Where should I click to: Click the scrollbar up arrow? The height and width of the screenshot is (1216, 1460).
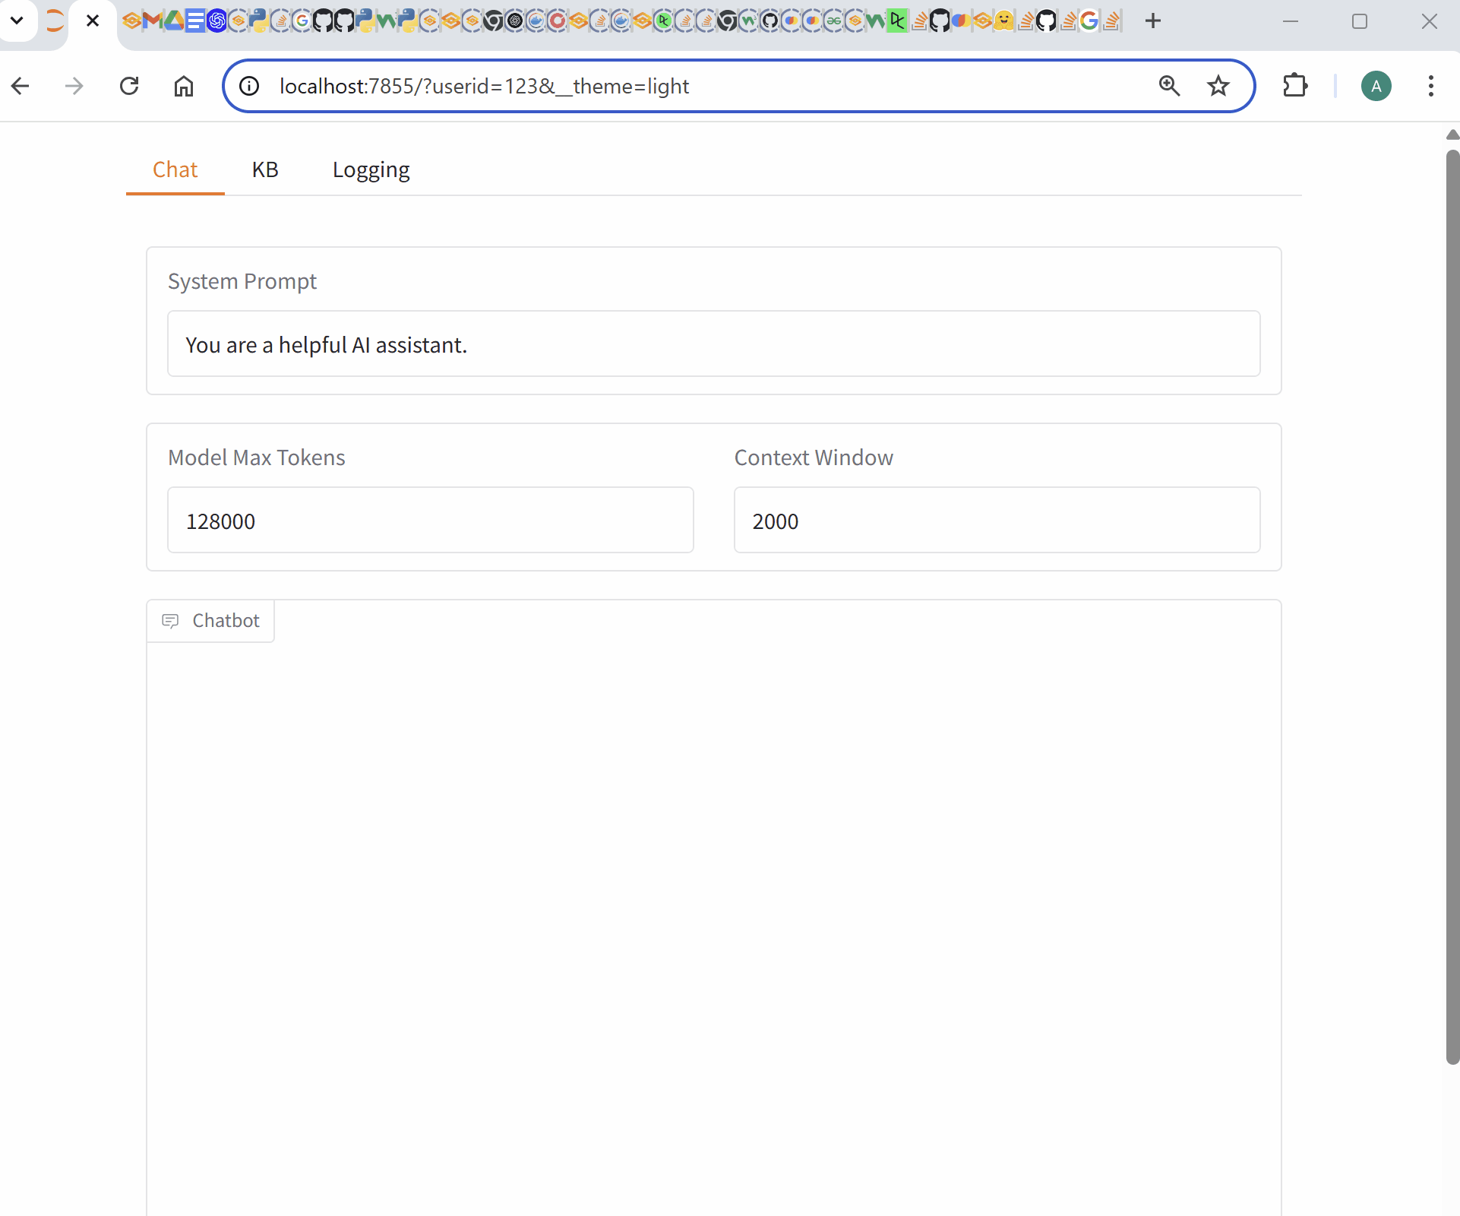1452,135
